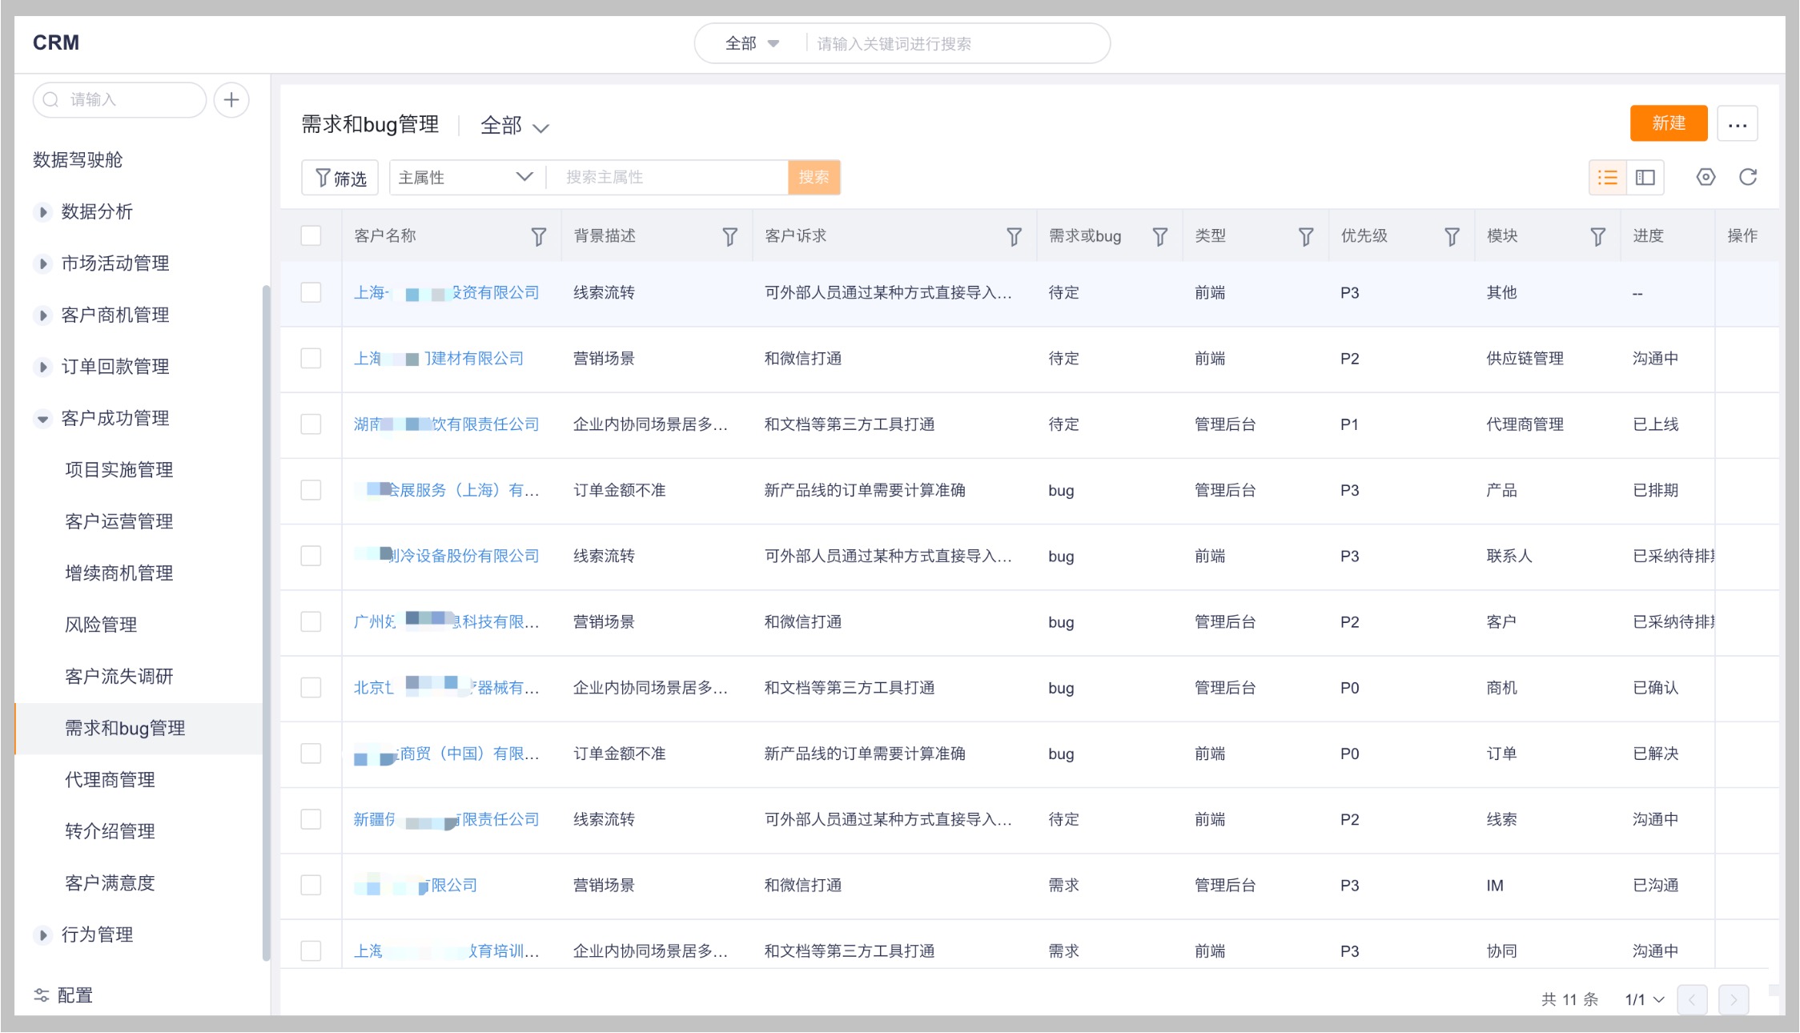Image resolution: width=1800 pixels, height=1033 pixels.
Task: Click the refresh icon
Action: coord(1748,177)
